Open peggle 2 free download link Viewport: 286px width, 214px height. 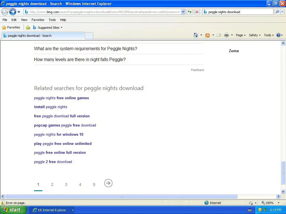[53, 162]
